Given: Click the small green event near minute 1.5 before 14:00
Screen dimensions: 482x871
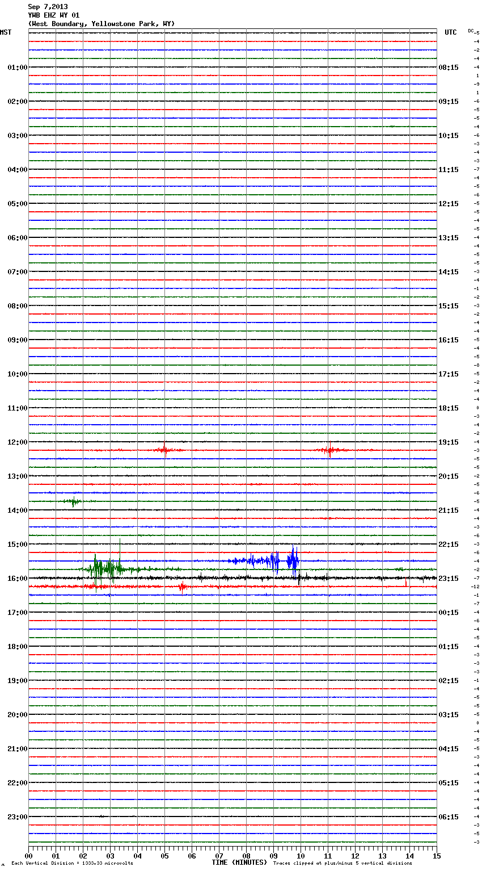Looking at the screenshot, I should coord(73,501).
